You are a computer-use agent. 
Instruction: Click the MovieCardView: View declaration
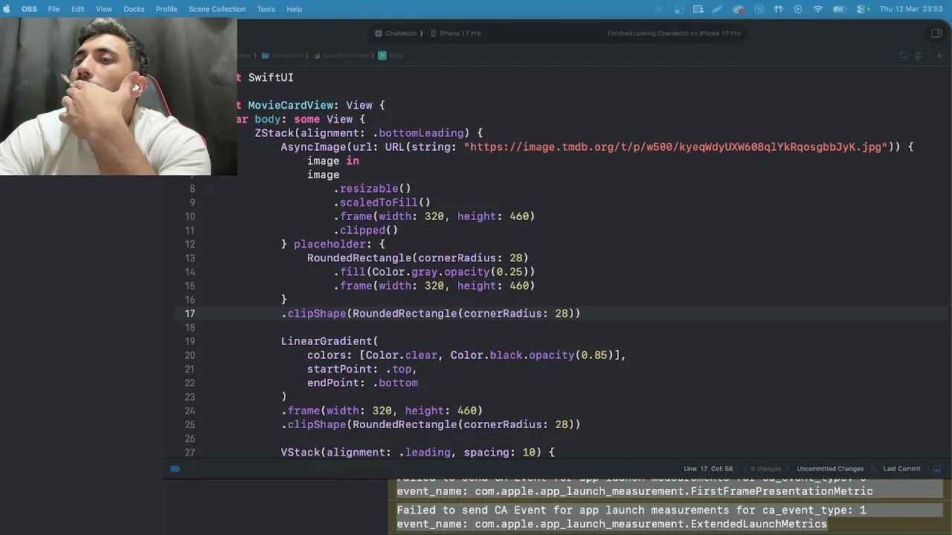pos(316,106)
